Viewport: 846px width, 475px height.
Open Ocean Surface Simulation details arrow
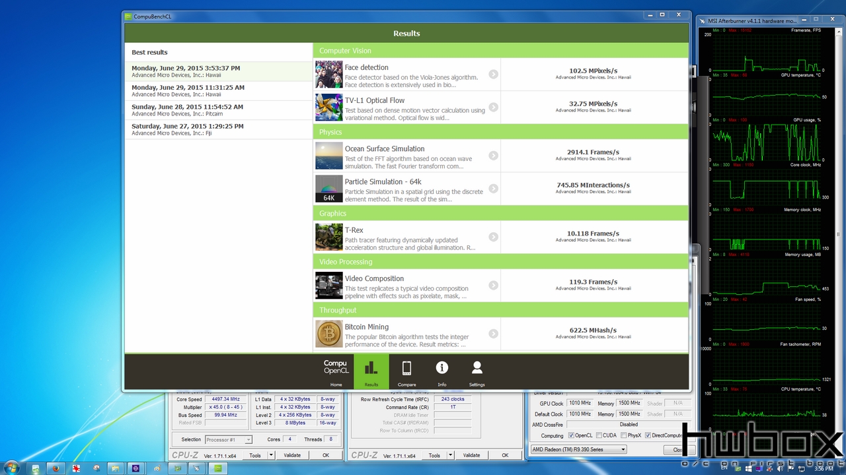(x=493, y=156)
